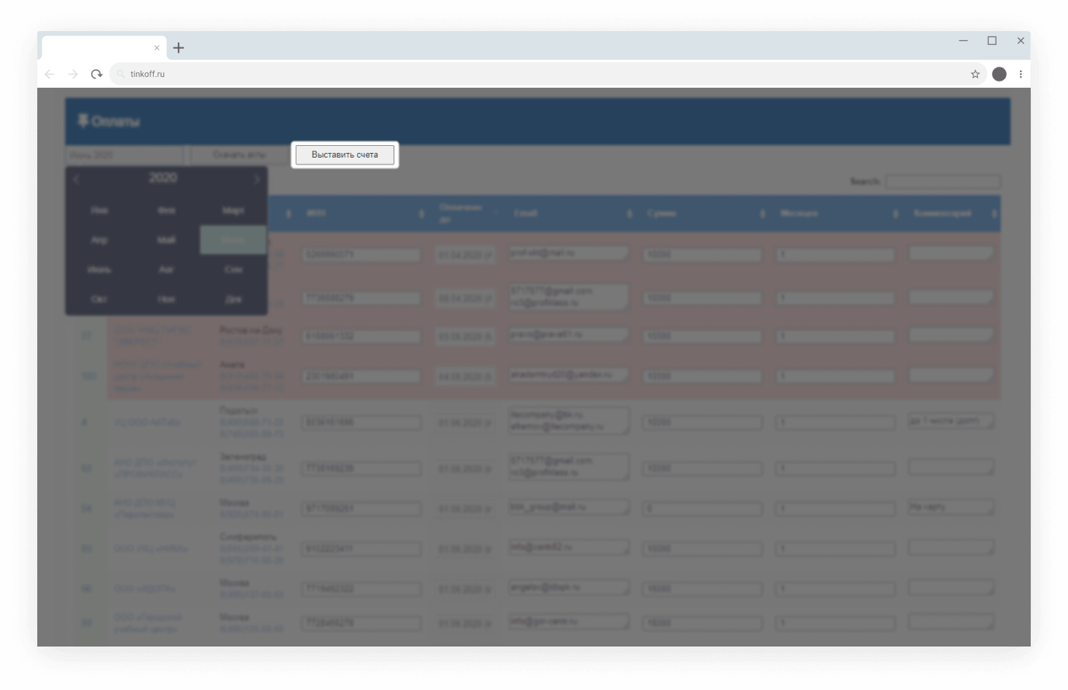Image resolution: width=1068 pixels, height=690 pixels.
Task: Click the pin icon beside the Оплаты heading
Action: [x=82, y=120]
